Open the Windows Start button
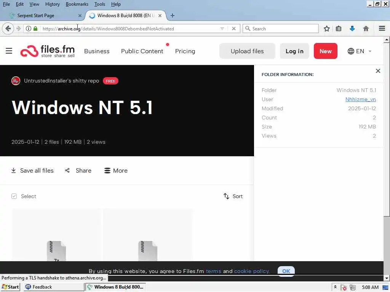Screen dimensions: 390x292 [10, 287]
